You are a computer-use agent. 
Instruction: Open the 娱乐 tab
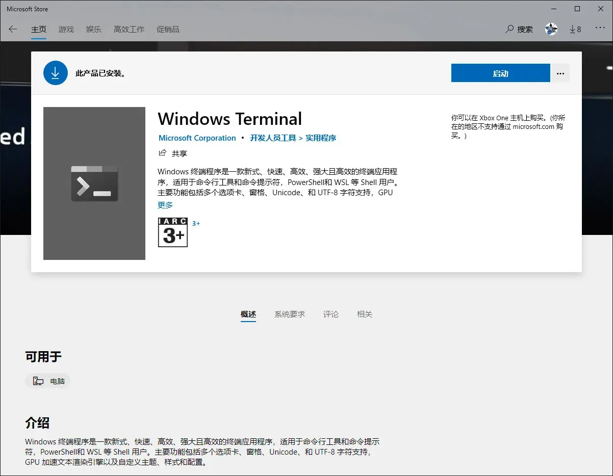(94, 29)
